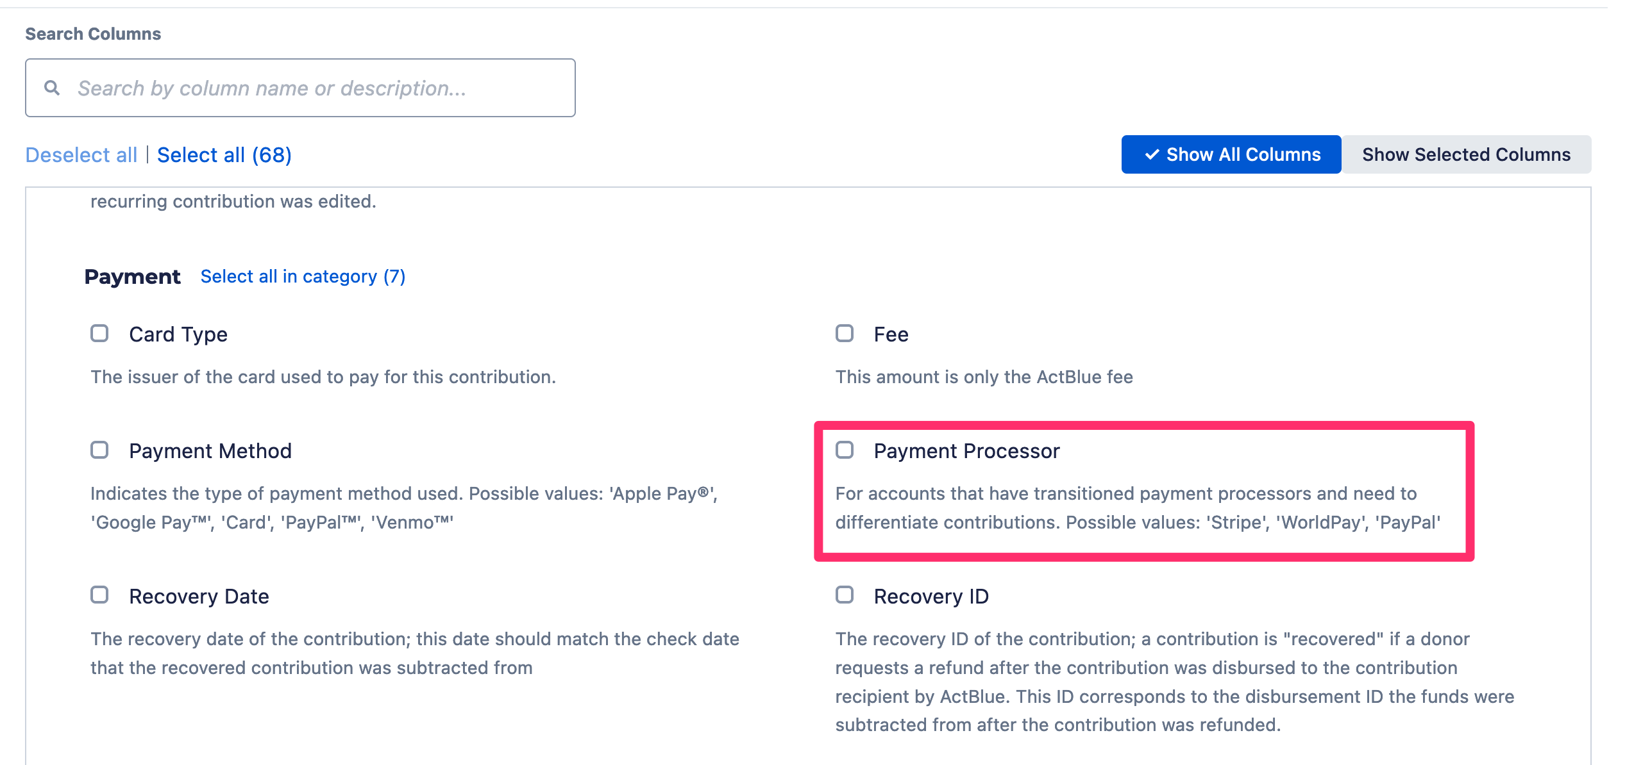Toggle the Recovery ID checkbox
The width and height of the screenshot is (1634, 765).
tap(845, 595)
